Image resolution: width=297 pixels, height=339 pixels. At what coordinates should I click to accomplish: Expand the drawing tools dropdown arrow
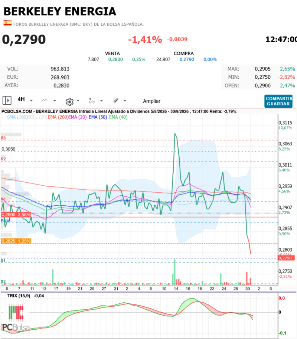[x=125, y=101]
